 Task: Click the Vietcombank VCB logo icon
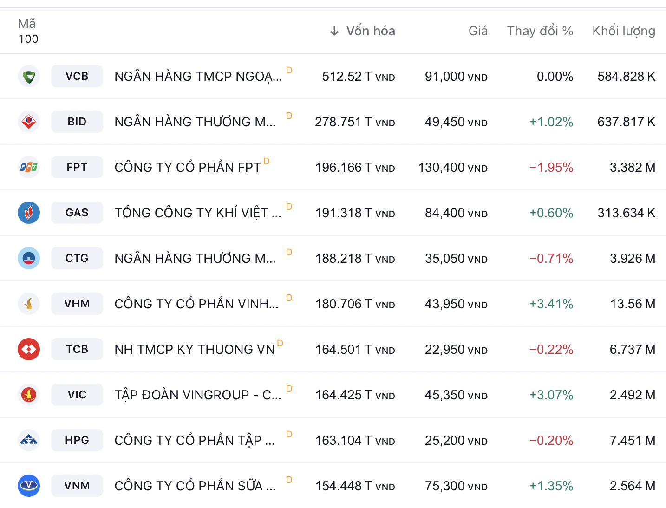[29, 76]
